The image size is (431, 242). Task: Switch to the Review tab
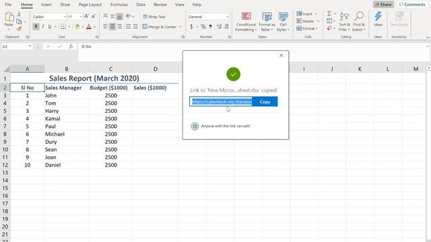(160, 5)
